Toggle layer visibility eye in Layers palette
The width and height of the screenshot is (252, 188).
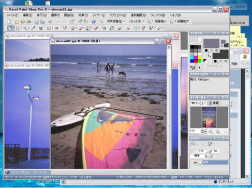pyautogui.click(x=195, y=162)
